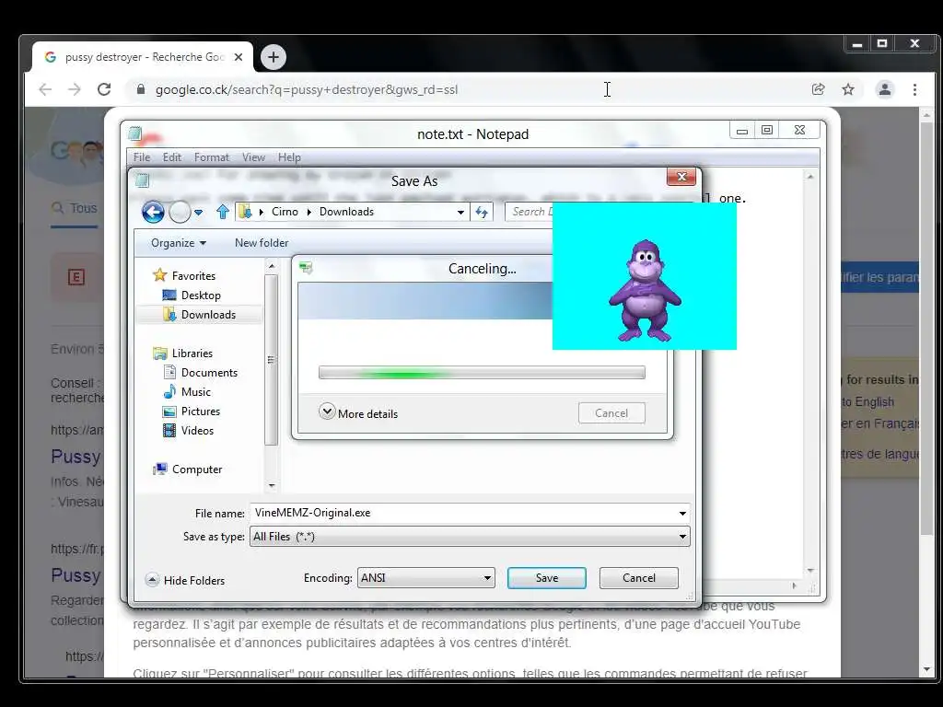Click the Save As back arrow
This screenshot has height=707, width=943.
[x=153, y=212]
